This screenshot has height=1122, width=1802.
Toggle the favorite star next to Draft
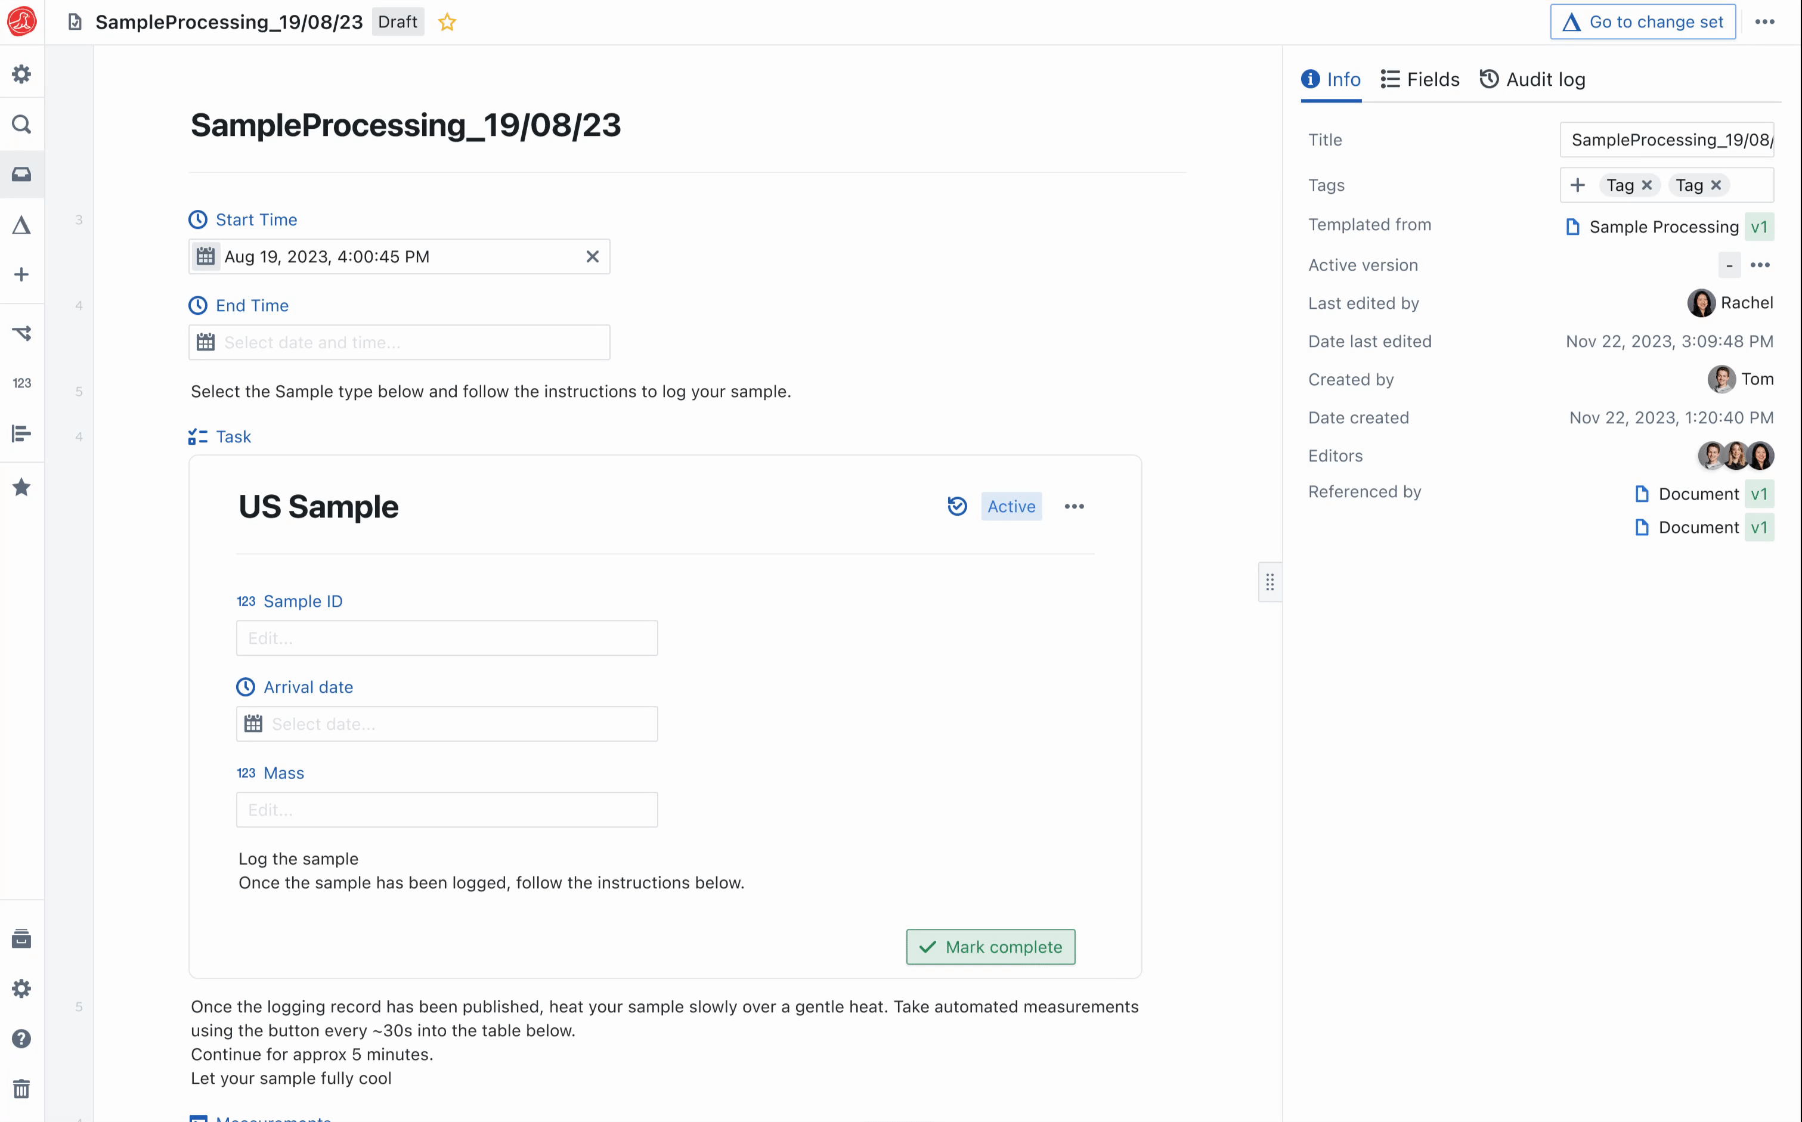[447, 22]
